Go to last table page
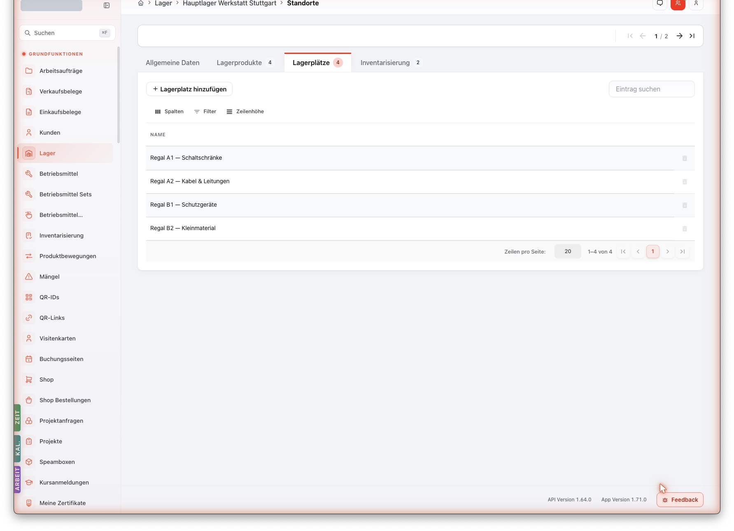 coord(683,252)
